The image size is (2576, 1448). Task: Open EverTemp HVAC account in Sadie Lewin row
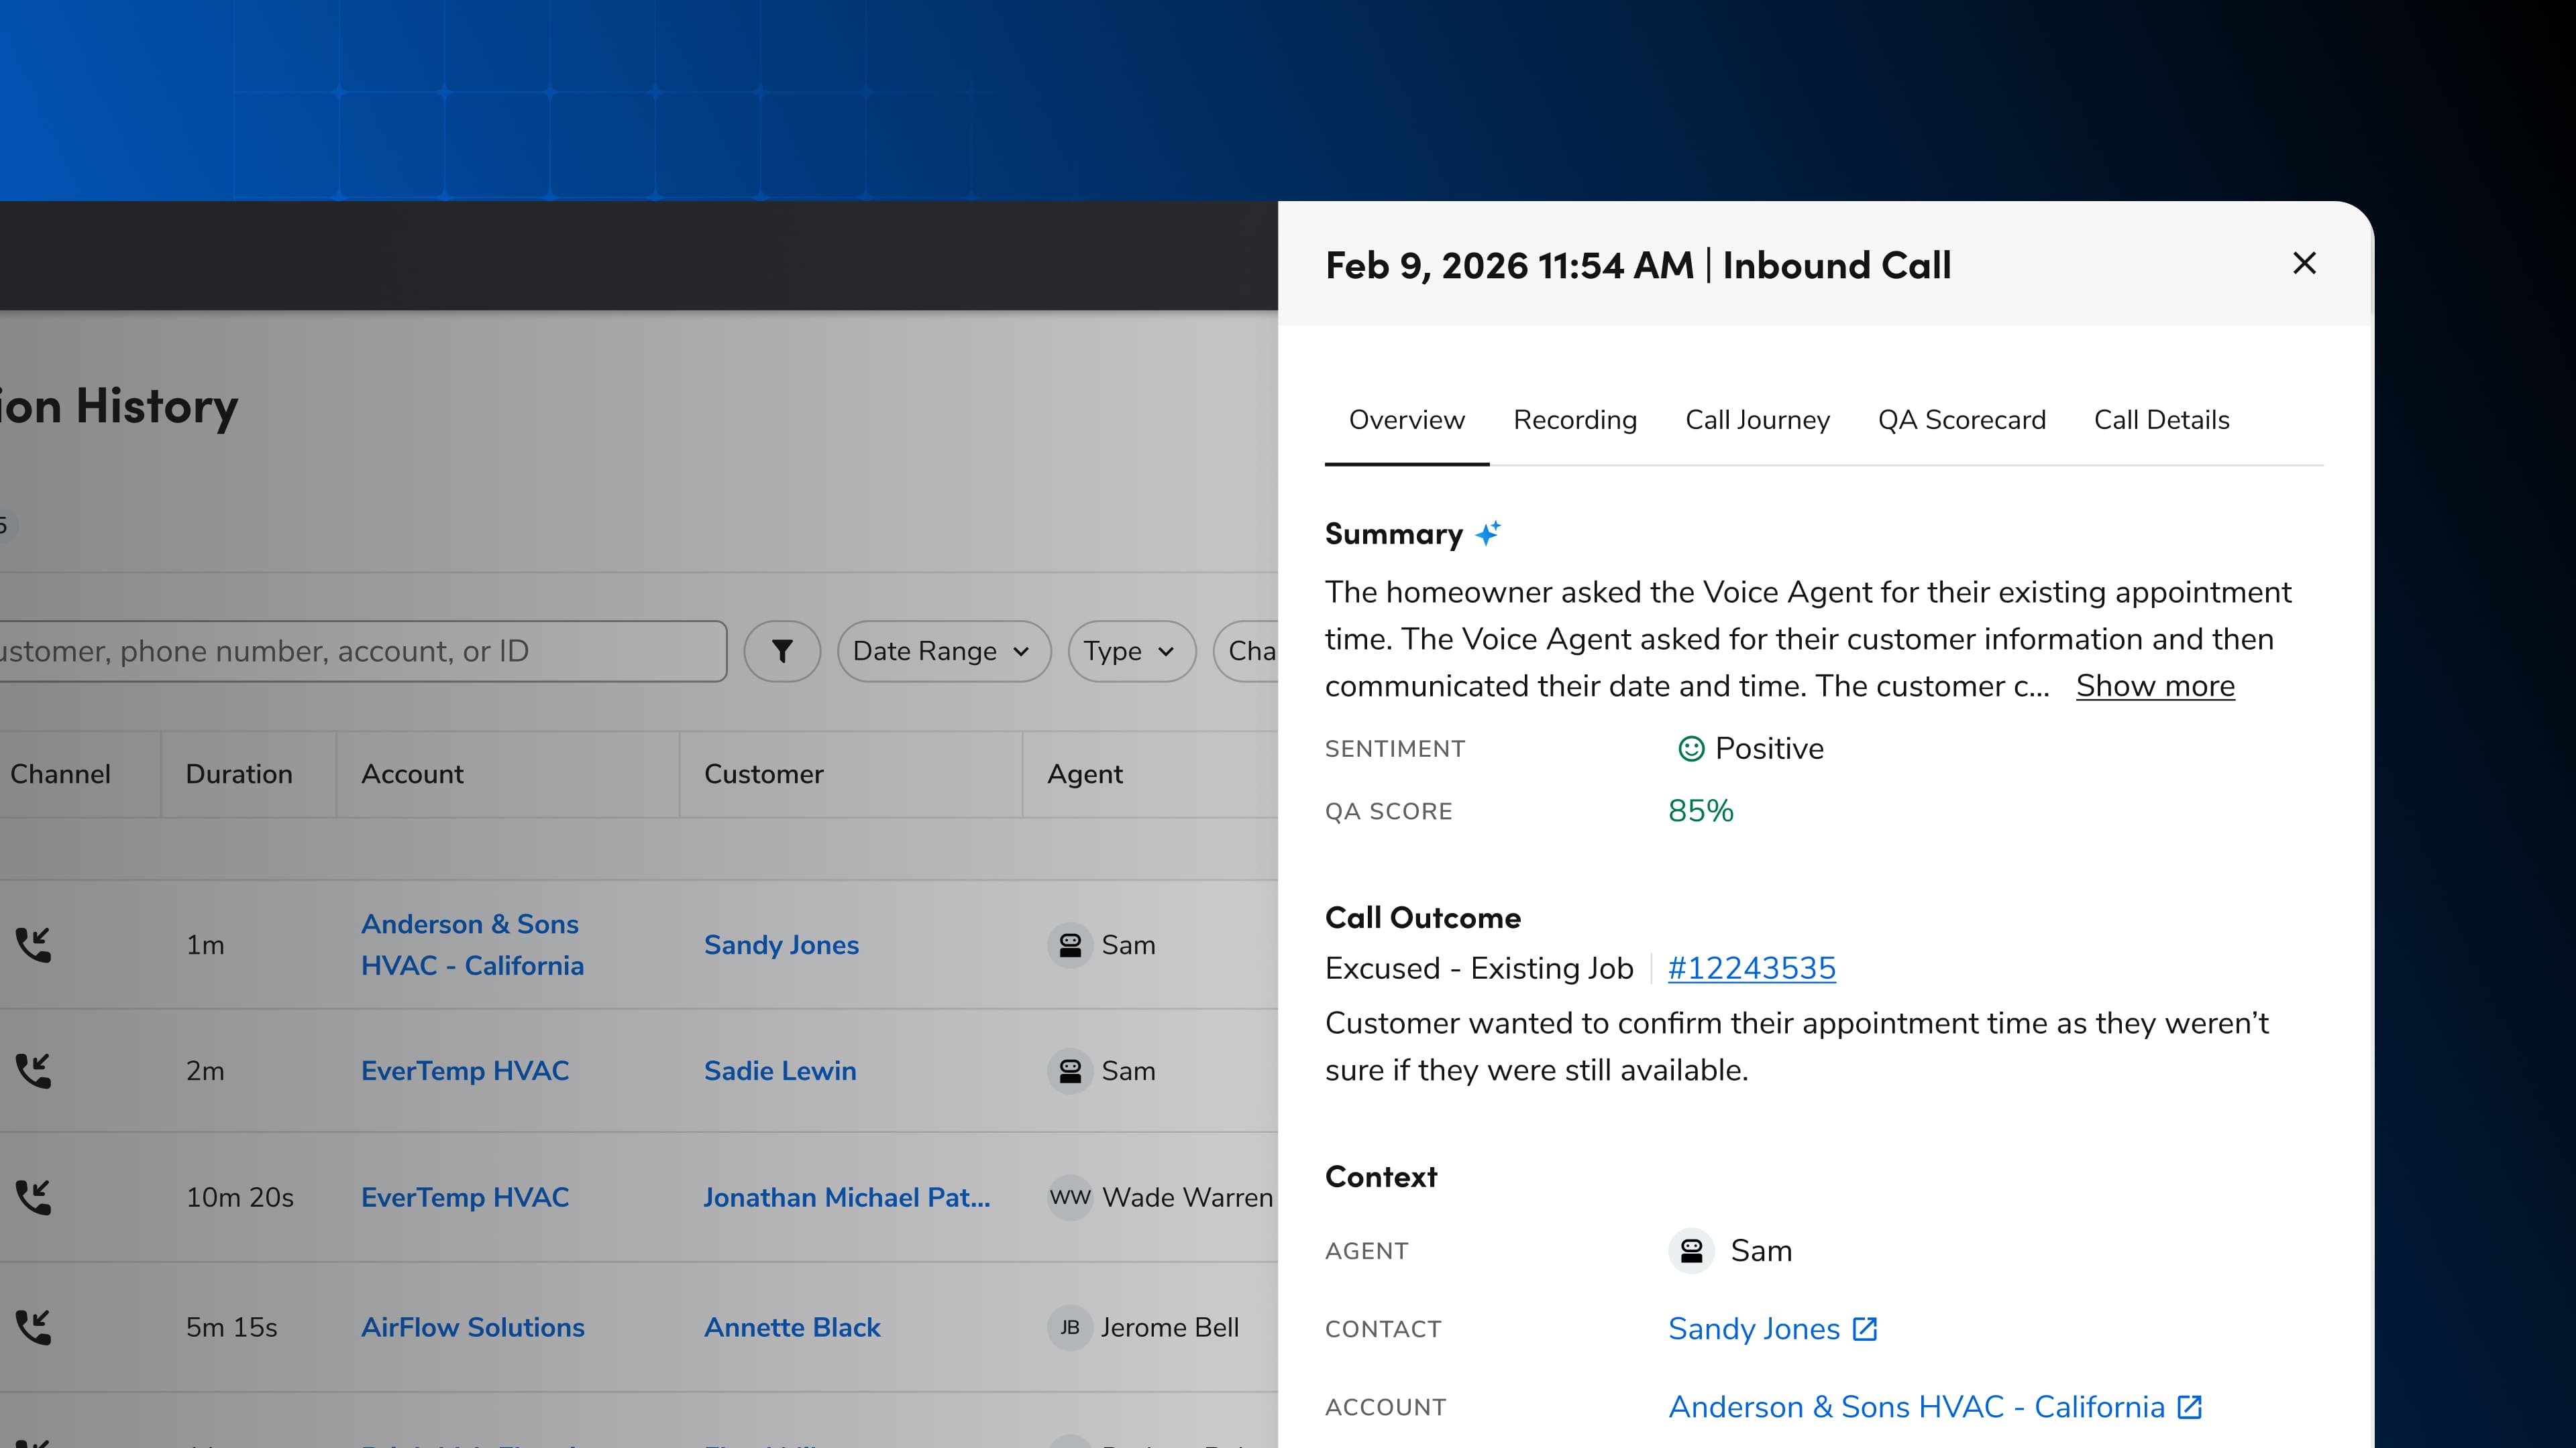(x=465, y=1071)
